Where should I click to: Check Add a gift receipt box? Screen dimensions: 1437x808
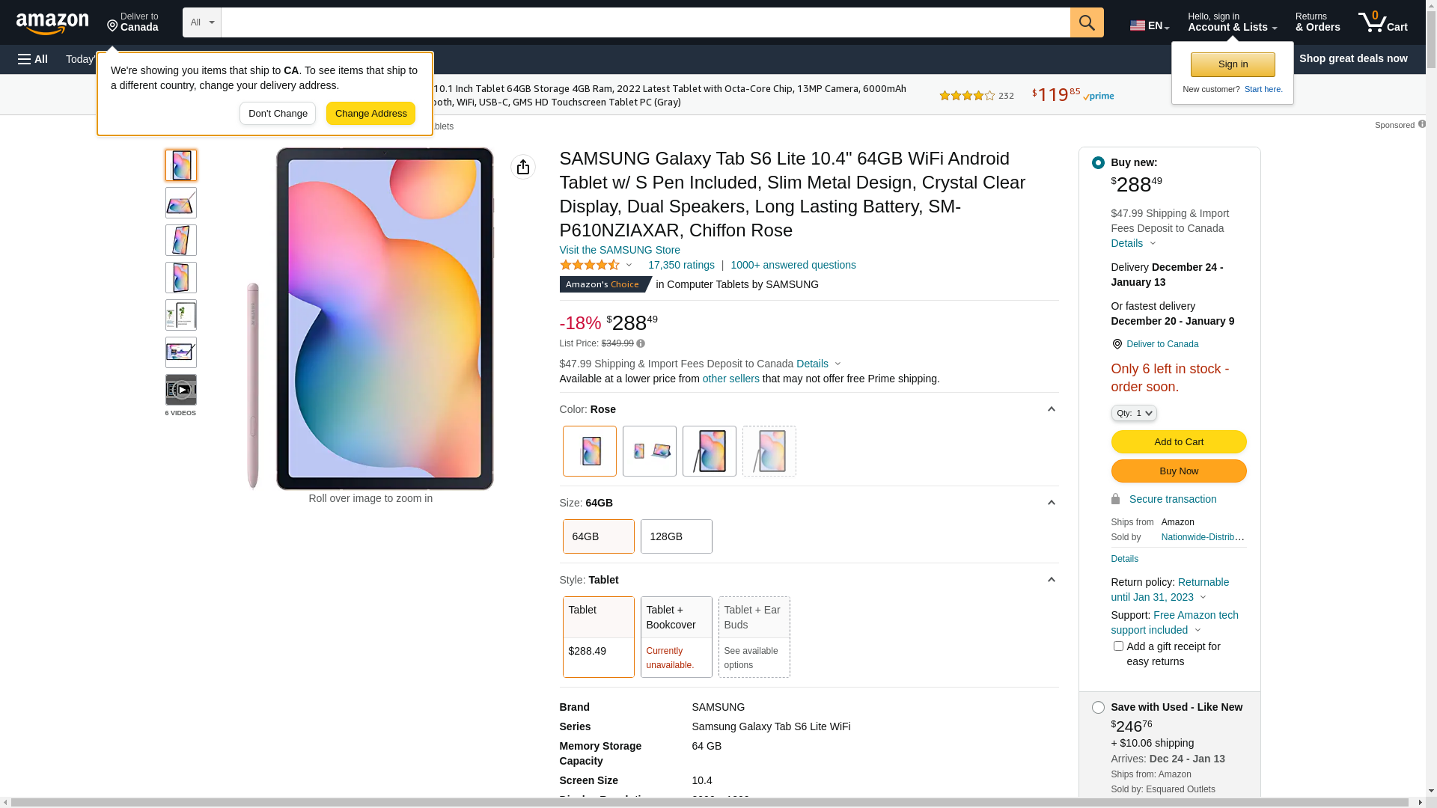1118,646
